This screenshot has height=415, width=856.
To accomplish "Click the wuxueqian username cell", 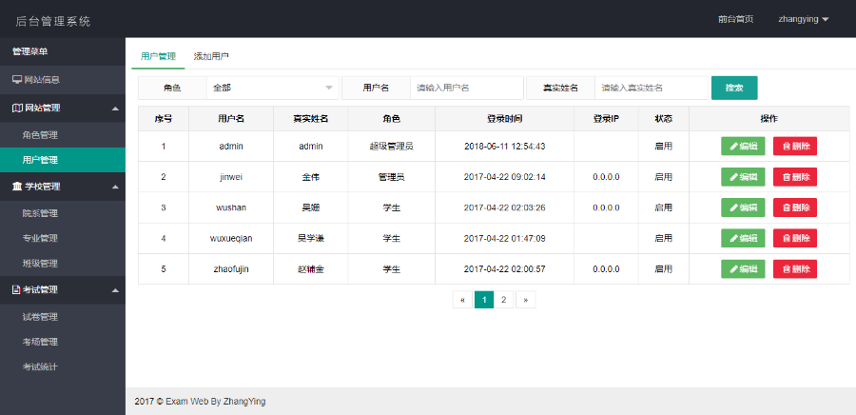I will 231,238.
